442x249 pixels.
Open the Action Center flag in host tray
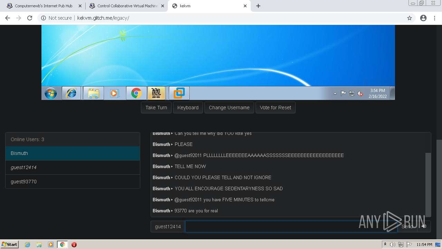[x=410, y=245]
